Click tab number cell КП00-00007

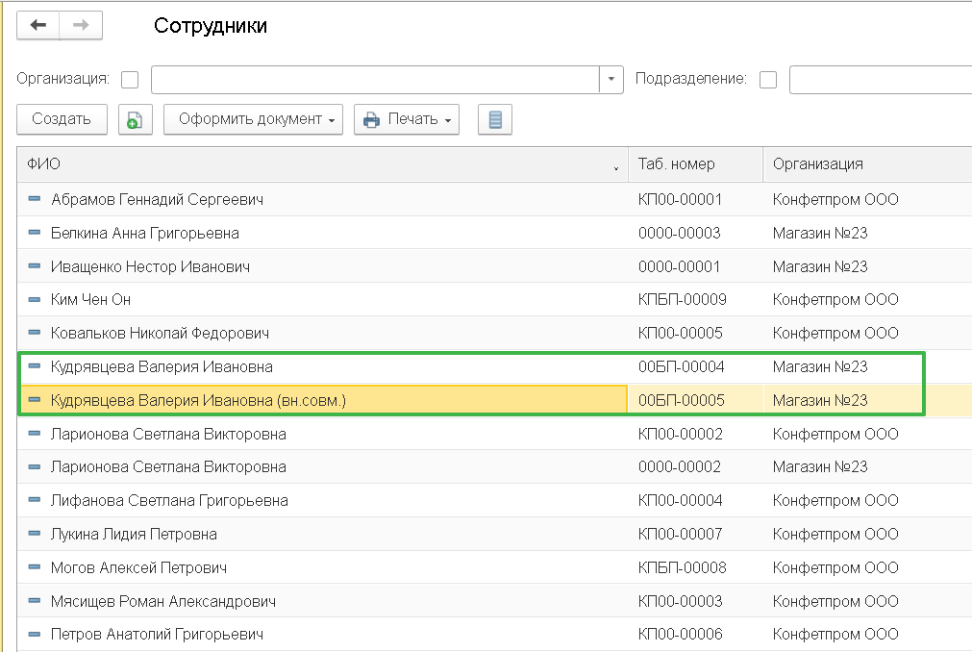680,534
